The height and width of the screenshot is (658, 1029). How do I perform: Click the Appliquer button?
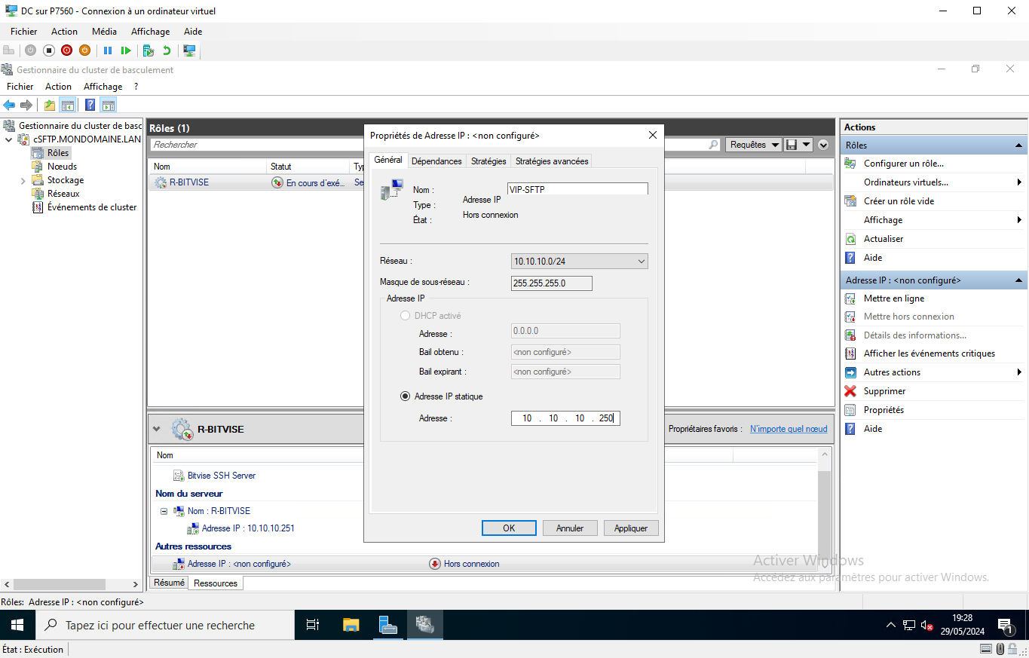click(x=631, y=528)
